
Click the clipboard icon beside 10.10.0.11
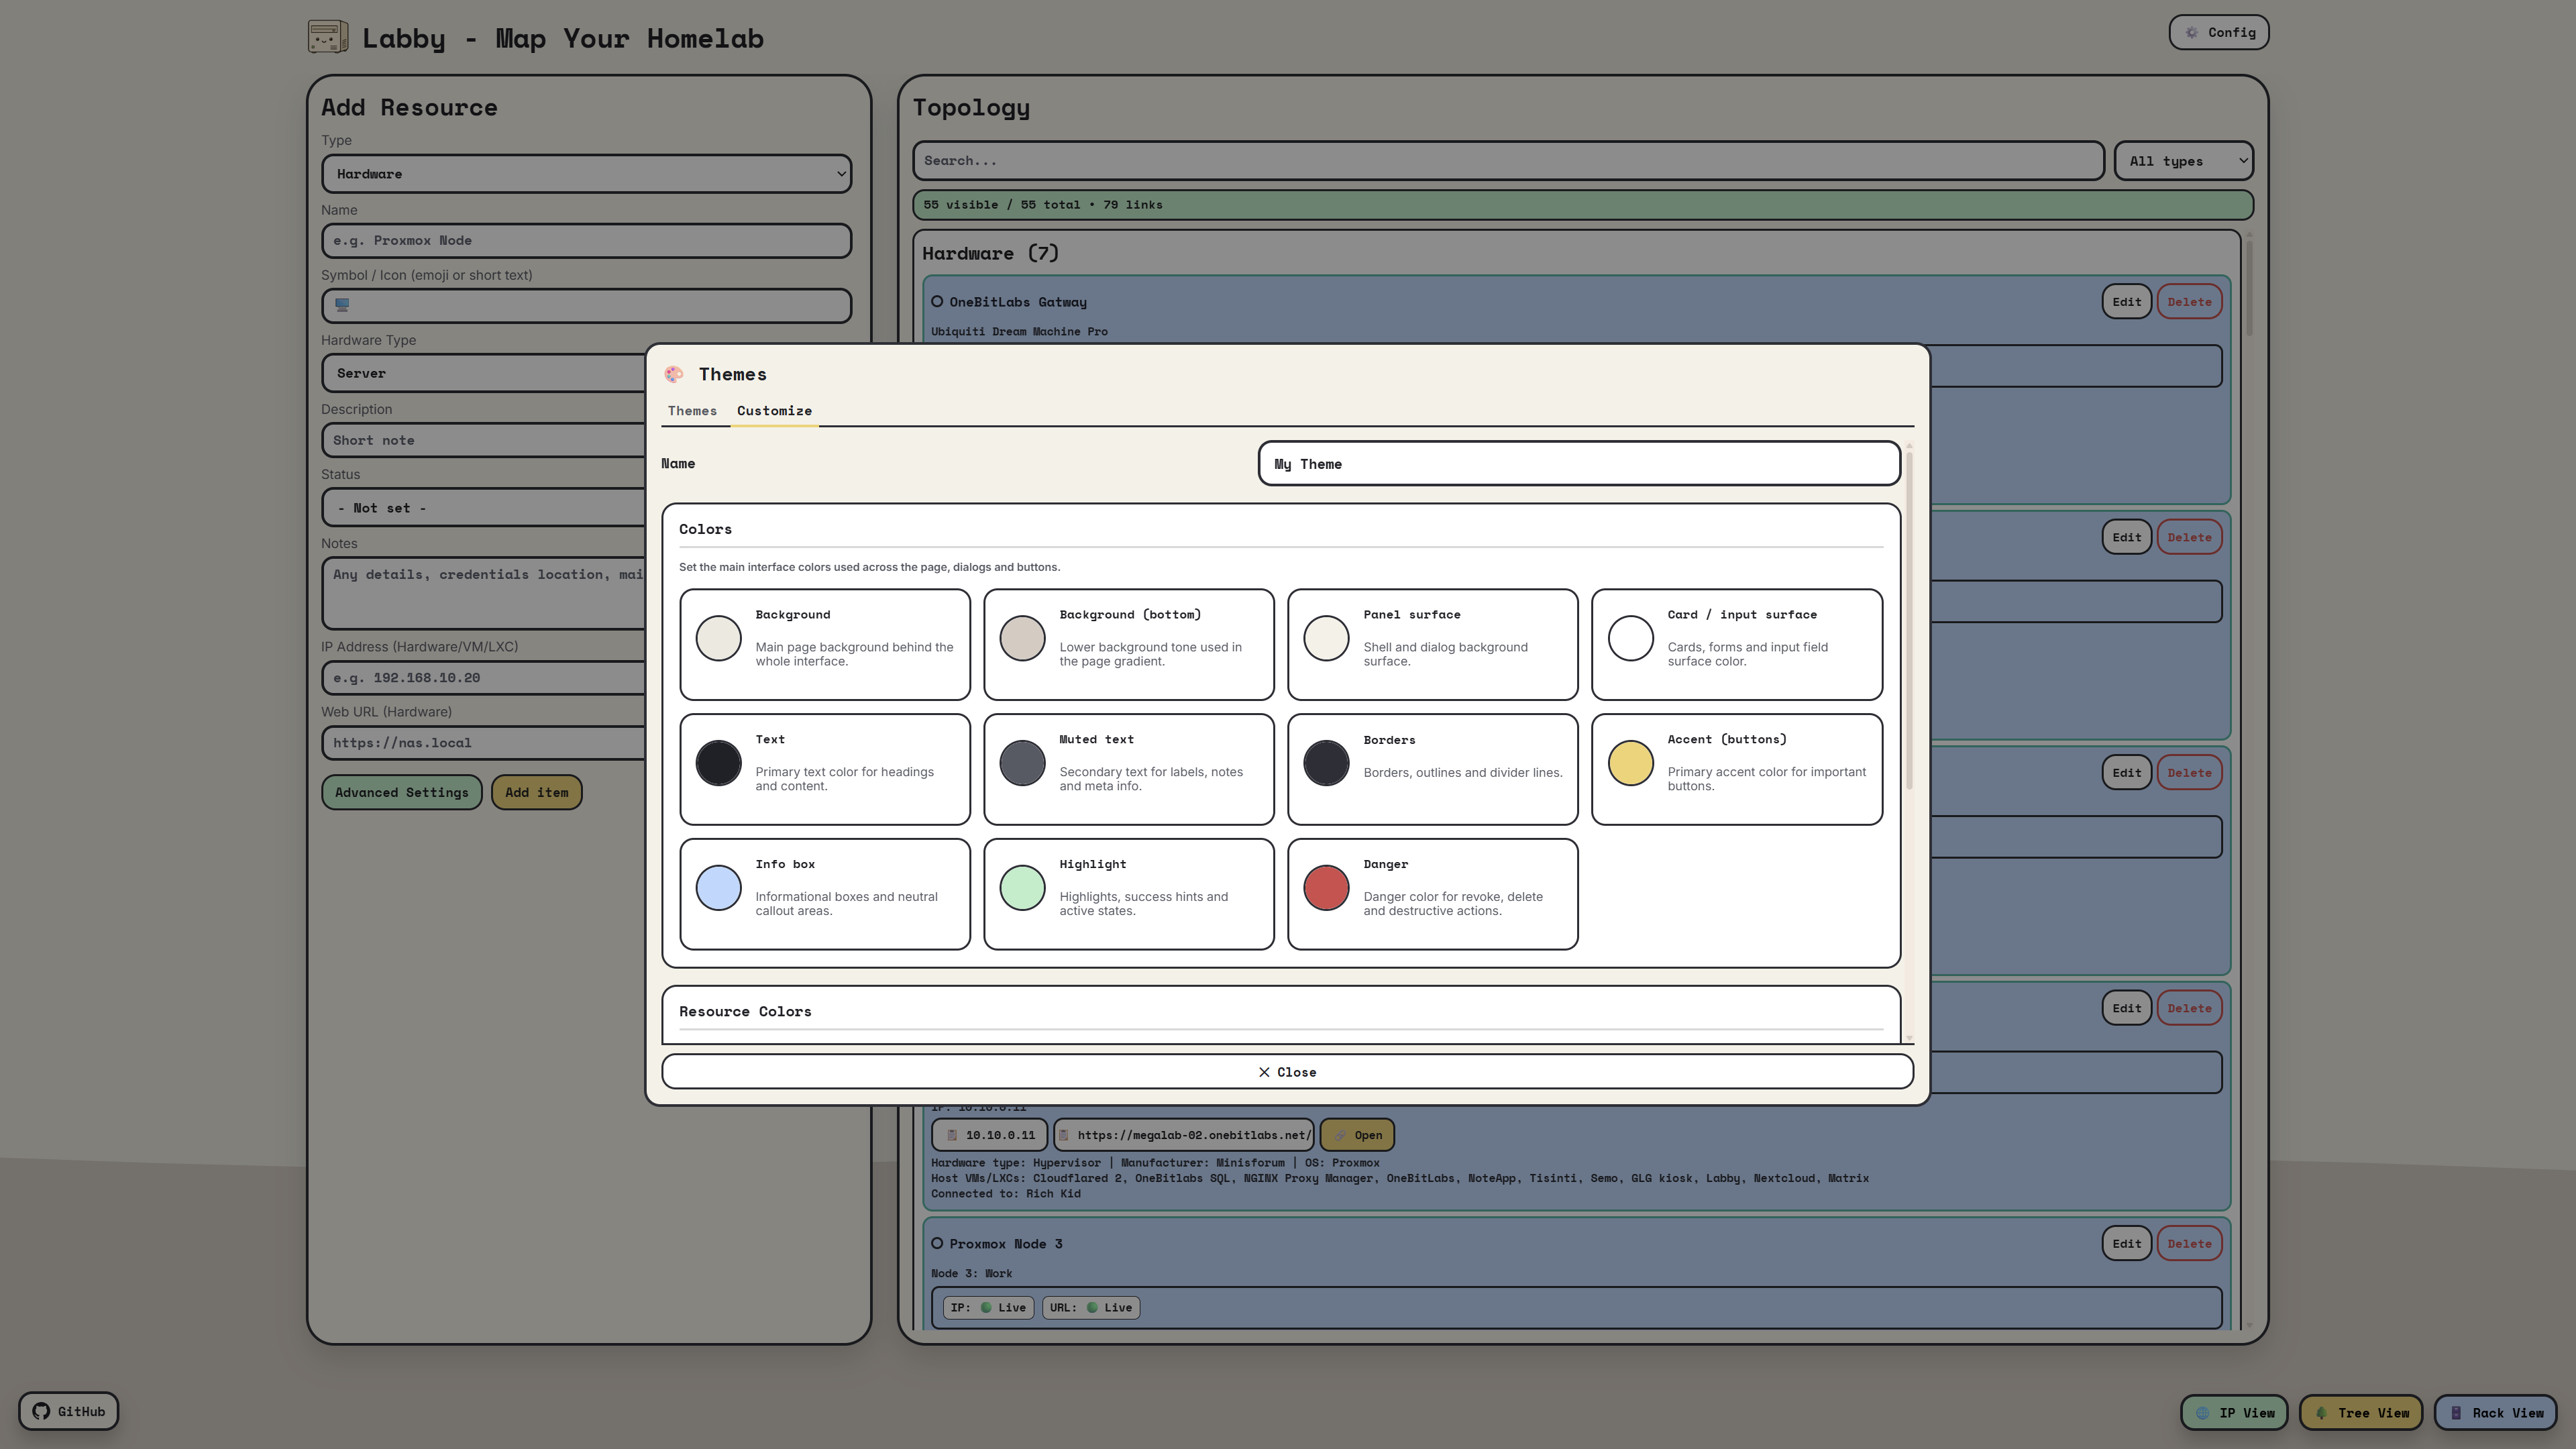pyautogui.click(x=952, y=1135)
